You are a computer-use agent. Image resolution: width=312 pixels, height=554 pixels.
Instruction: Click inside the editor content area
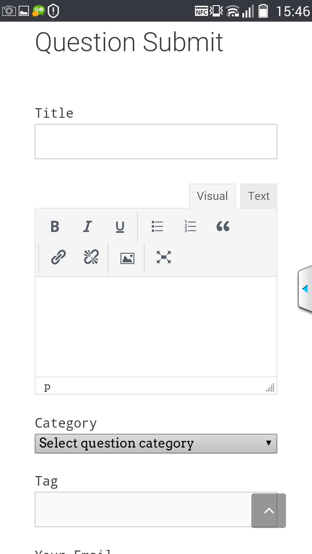[156, 327]
